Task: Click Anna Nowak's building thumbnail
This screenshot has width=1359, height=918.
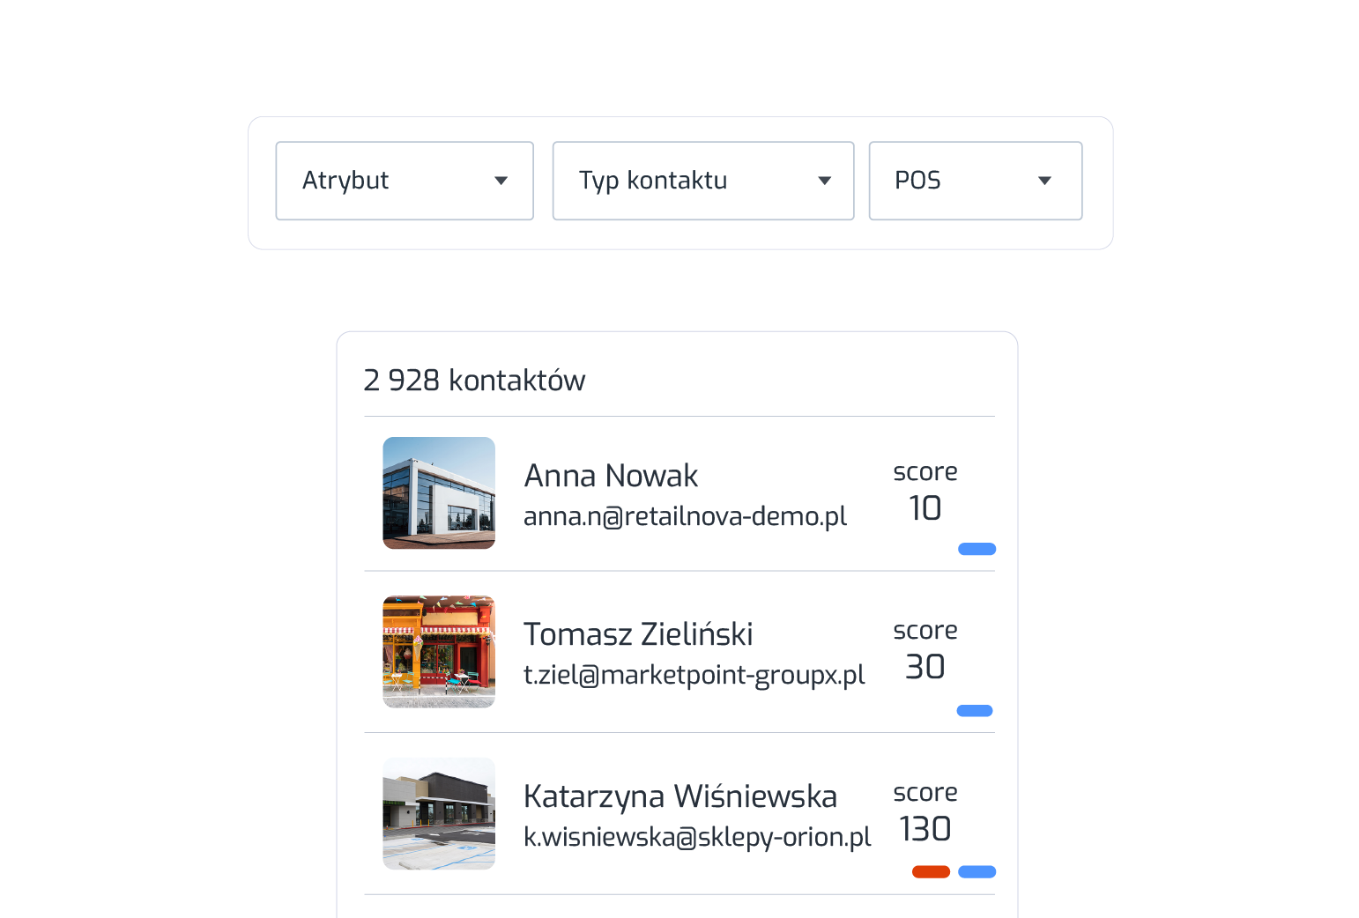Action: click(x=439, y=493)
